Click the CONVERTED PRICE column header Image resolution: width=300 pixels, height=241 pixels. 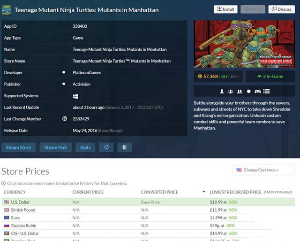click(x=159, y=192)
